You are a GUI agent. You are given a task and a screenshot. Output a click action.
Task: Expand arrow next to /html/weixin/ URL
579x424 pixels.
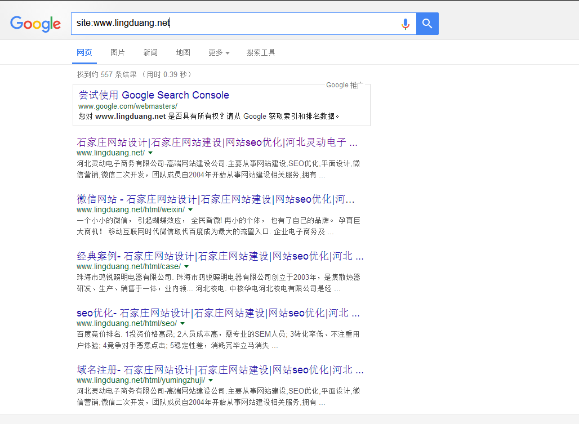(190, 209)
